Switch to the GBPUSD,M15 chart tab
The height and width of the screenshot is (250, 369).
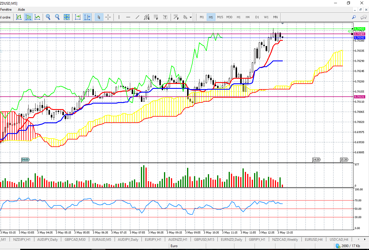(204, 240)
